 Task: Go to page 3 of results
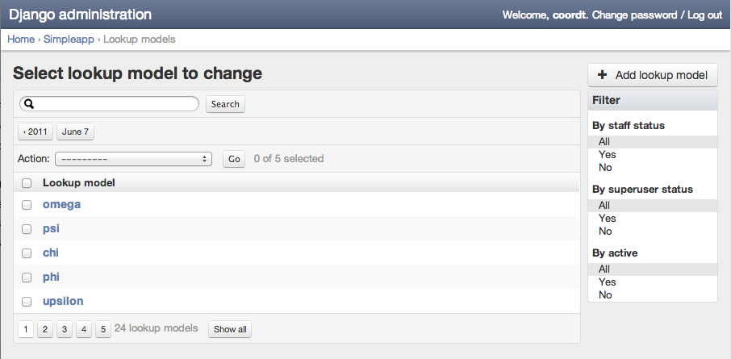[x=65, y=329]
